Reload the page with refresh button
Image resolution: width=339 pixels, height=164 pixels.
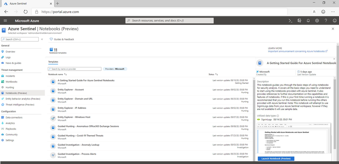(25, 12)
